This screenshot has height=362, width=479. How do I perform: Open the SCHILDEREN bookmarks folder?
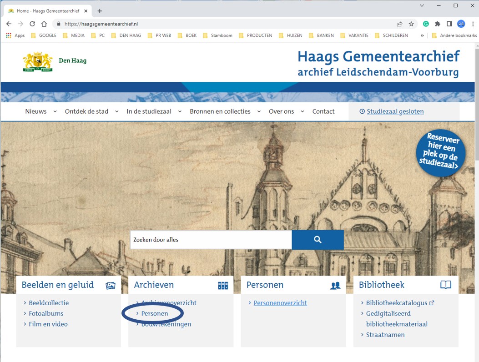pos(391,35)
